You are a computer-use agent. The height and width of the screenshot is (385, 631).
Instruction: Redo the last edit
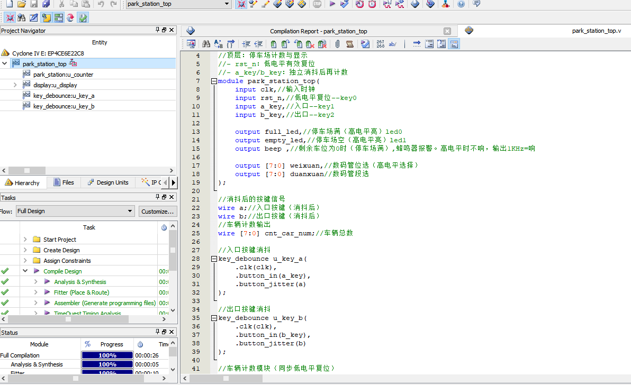(113, 4)
